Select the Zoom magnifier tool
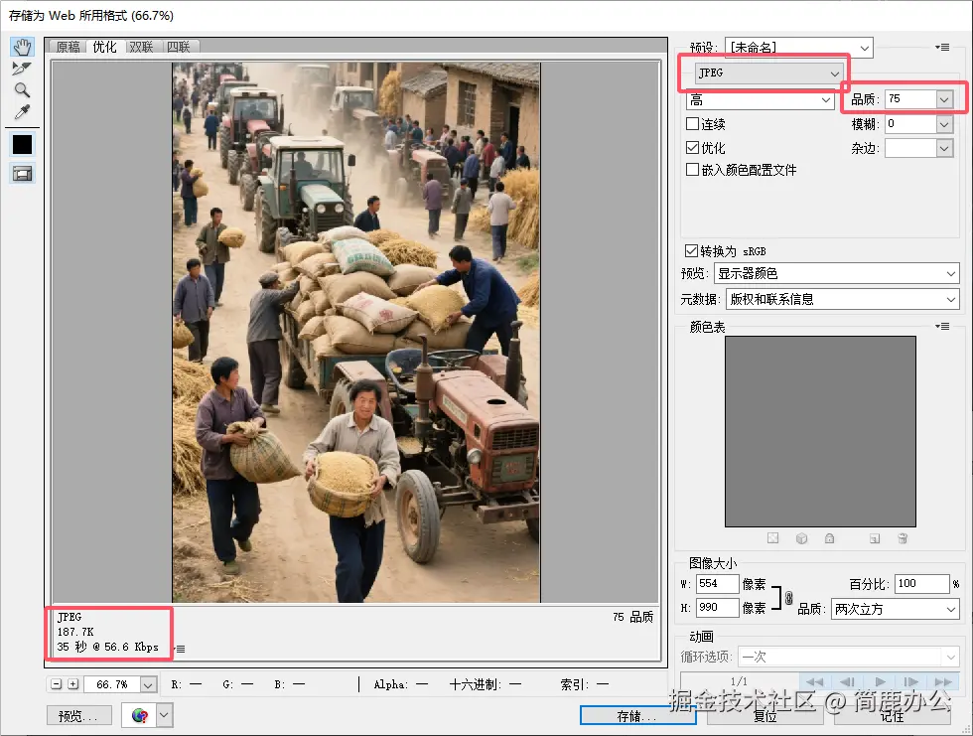The image size is (973, 736). [x=22, y=90]
